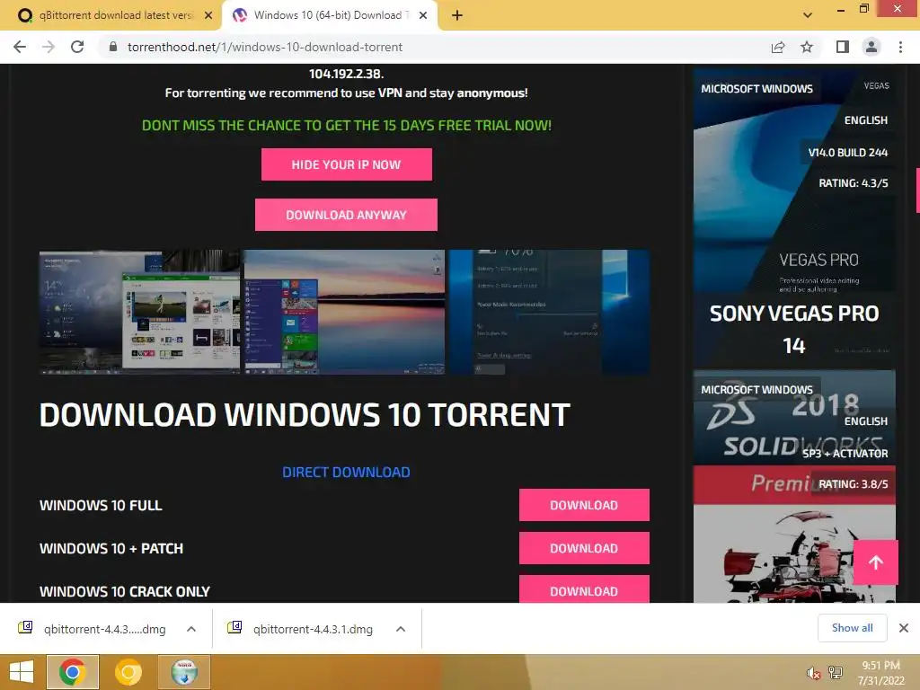920x690 pixels.
Task: Open the tab search chevron
Action: coord(808,15)
